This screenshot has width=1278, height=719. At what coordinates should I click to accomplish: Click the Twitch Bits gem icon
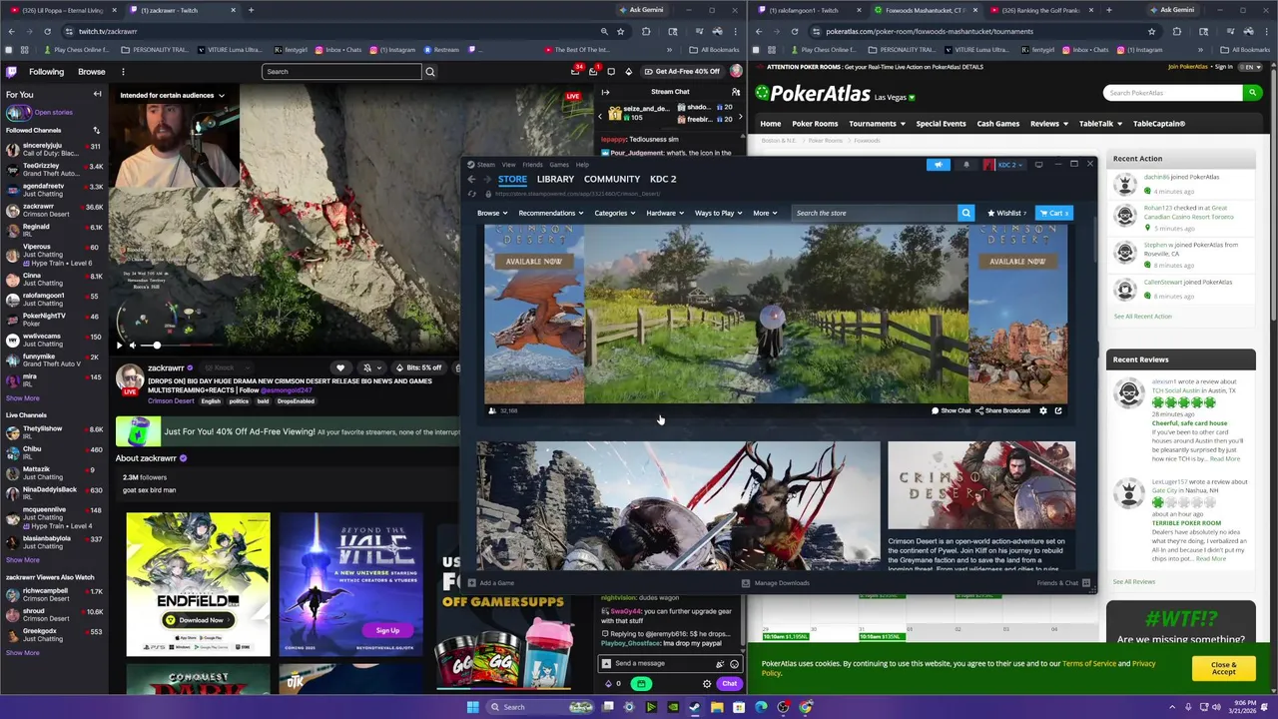(x=628, y=72)
